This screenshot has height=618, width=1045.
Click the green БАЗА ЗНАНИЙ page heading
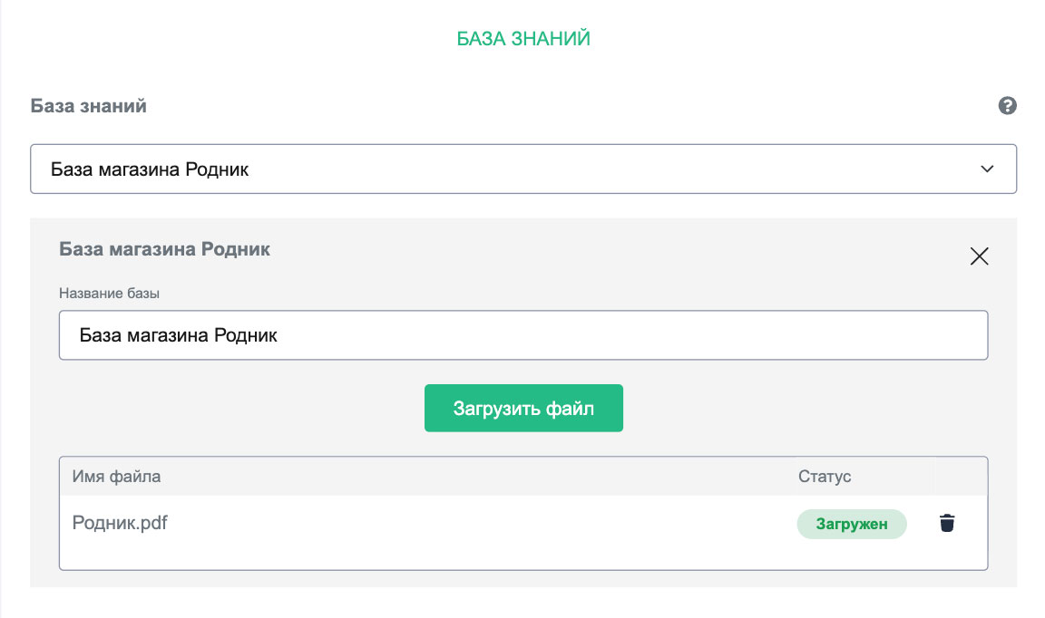523,39
